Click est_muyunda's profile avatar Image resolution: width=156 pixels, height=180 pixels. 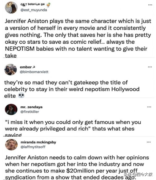[11, 7]
